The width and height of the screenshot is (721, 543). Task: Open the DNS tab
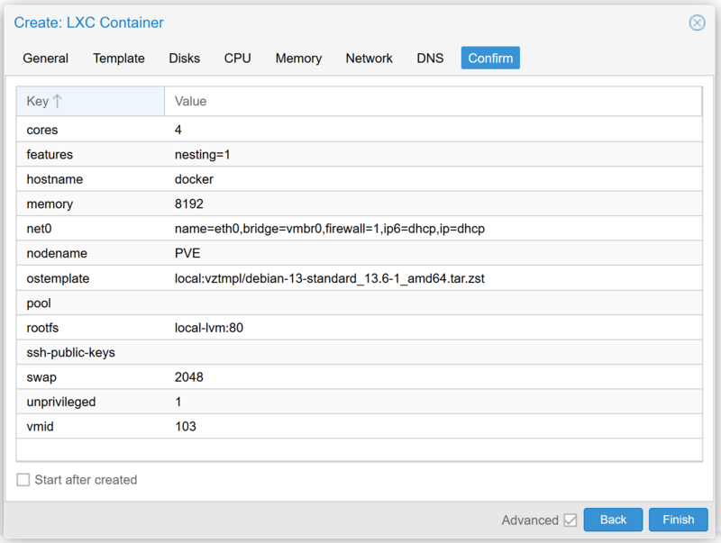tap(430, 59)
